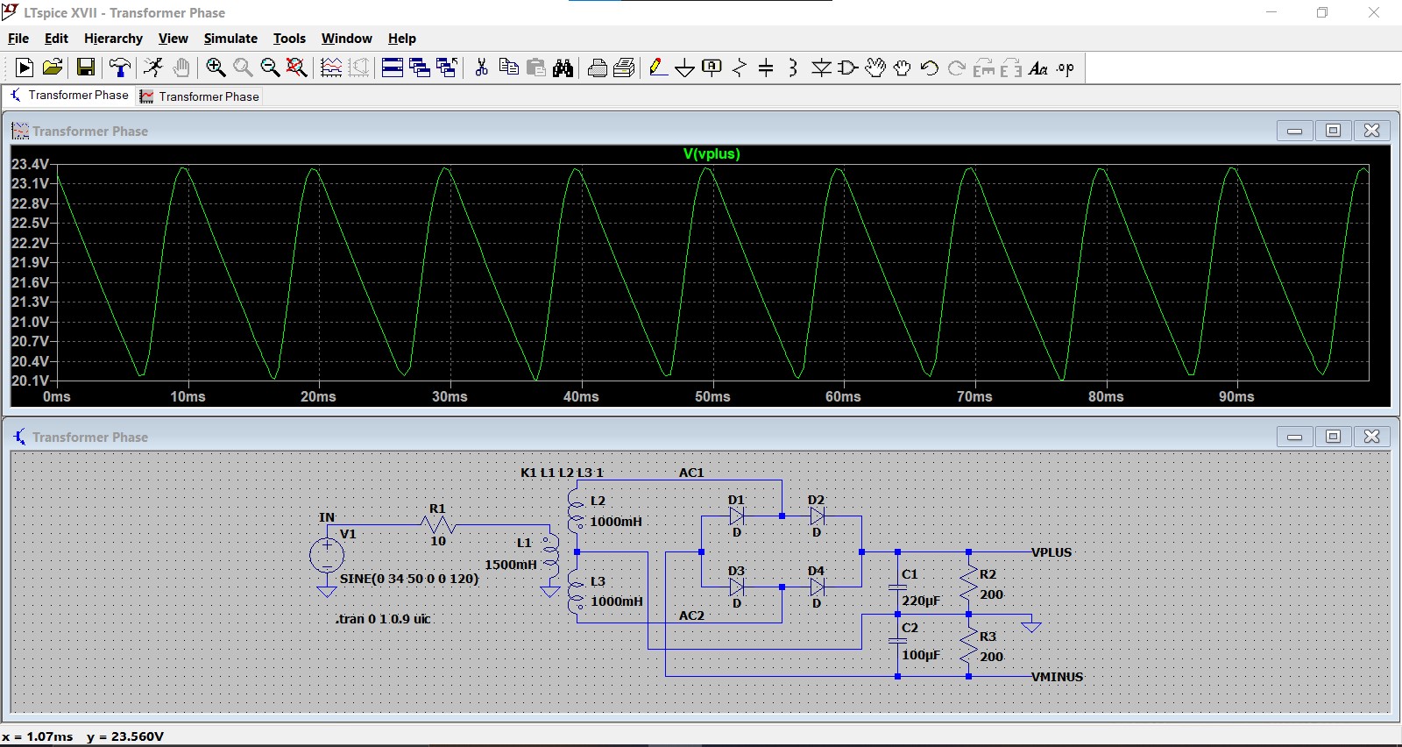Click the Pick Visible Traces icon

click(x=331, y=68)
